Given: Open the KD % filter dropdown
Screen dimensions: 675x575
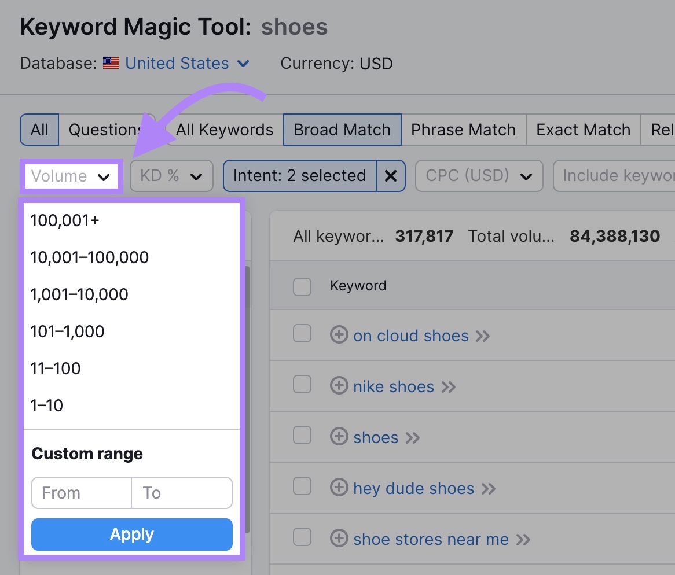Looking at the screenshot, I should pos(171,176).
